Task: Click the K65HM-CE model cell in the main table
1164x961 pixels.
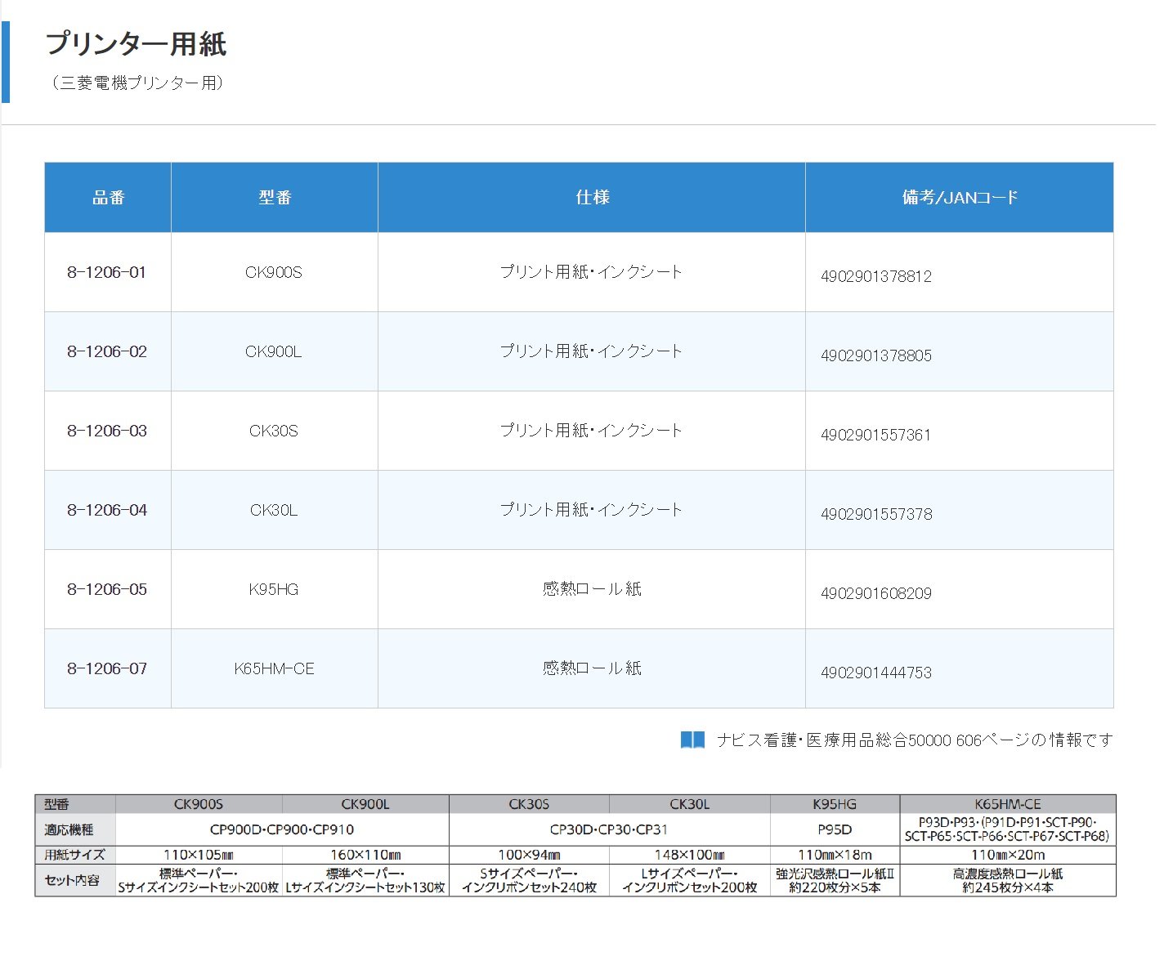Action: coord(274,668)
